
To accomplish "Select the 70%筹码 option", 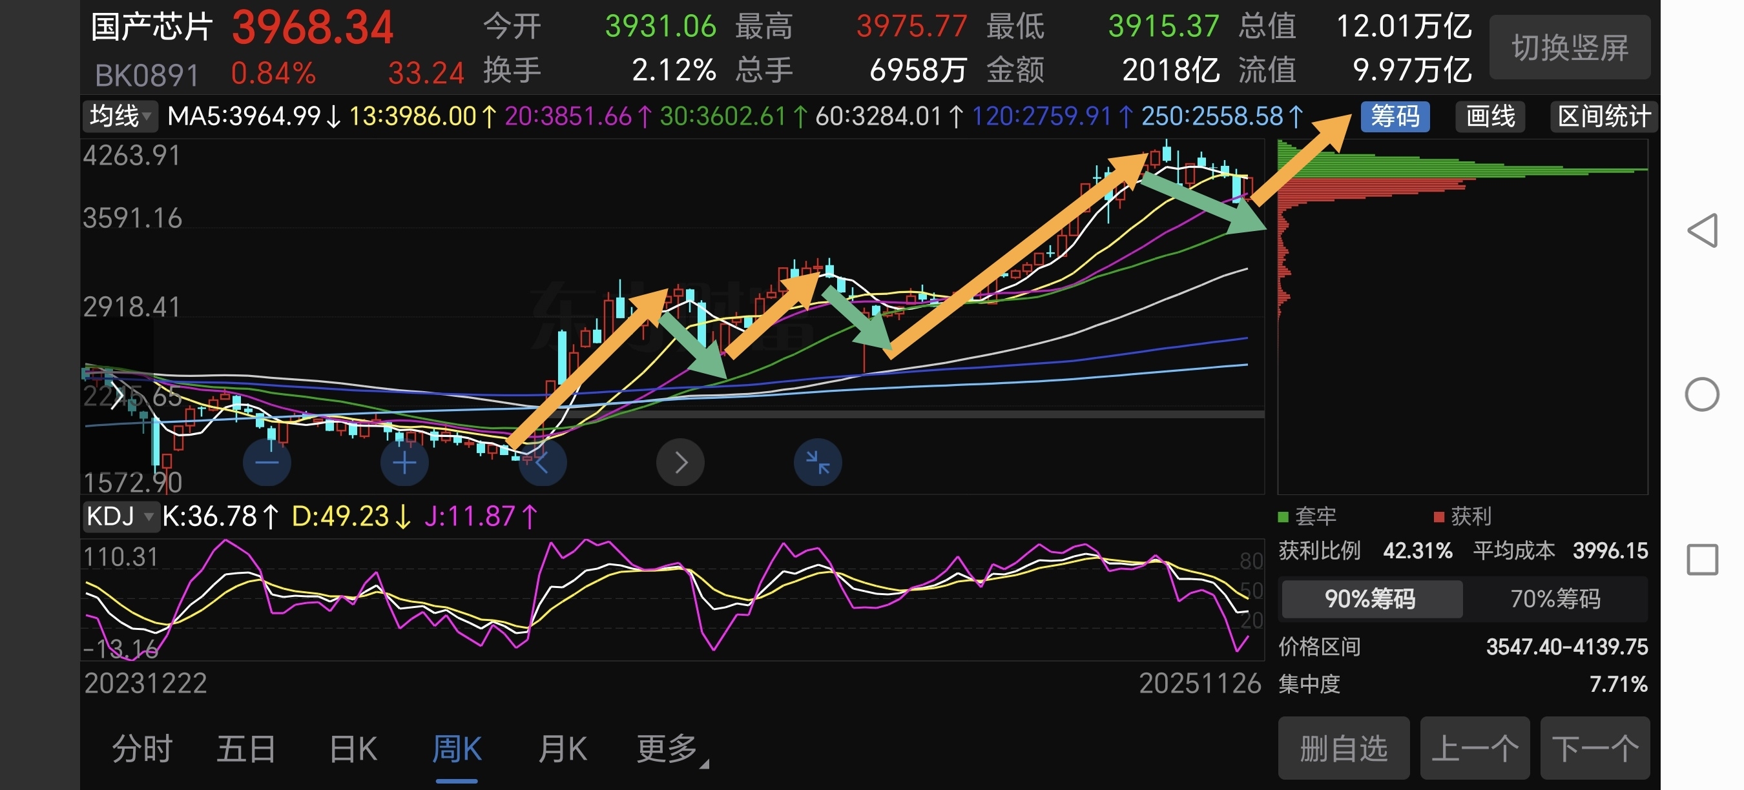I will click(1555, 598).
